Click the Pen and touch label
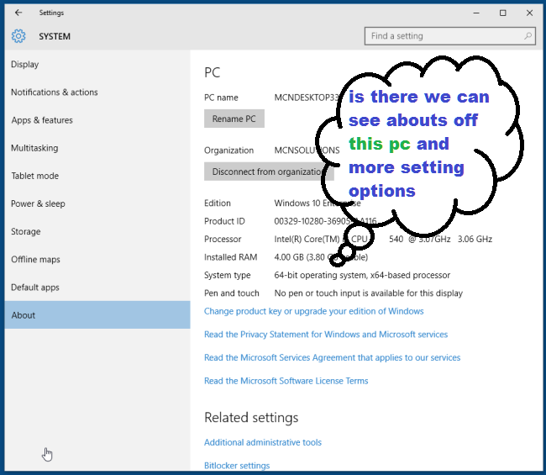Viewport: 546px width, 475px height. 232,293
